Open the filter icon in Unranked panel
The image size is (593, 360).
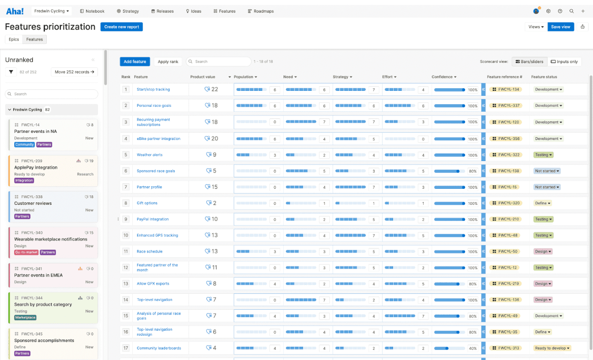pos(10,71)
